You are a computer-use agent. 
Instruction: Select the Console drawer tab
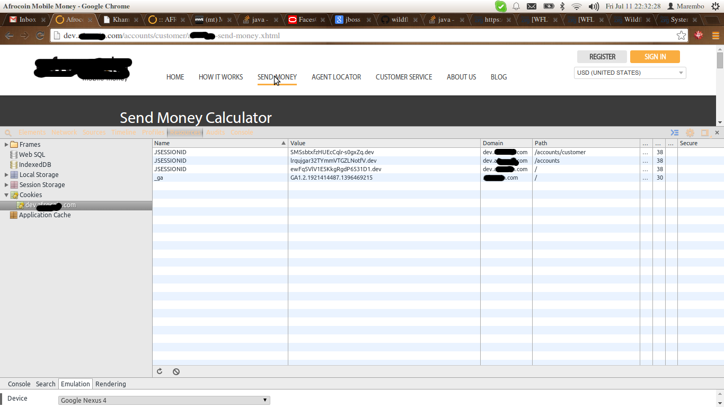pos(19,384)
